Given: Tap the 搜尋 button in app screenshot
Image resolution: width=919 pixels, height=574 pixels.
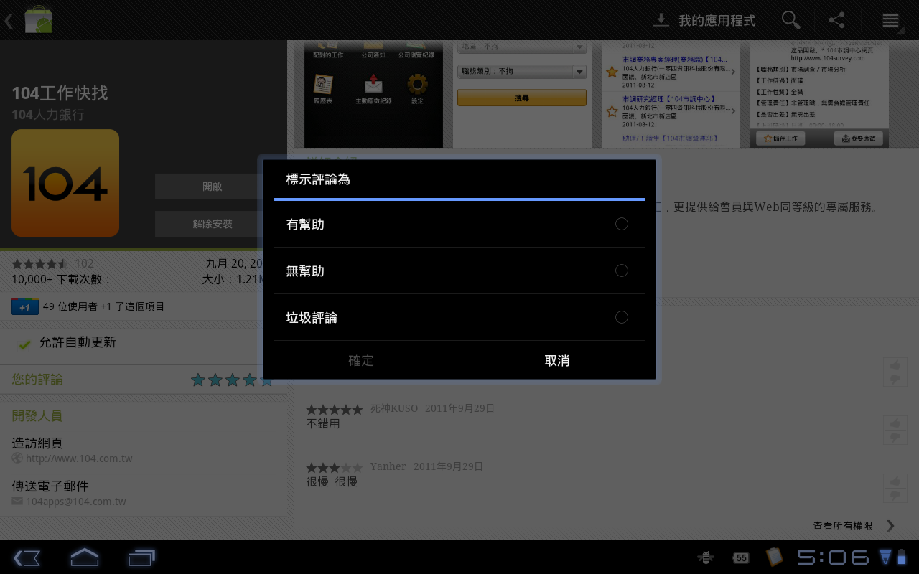Looking at the screenshot, I should [x=522, y=98].
